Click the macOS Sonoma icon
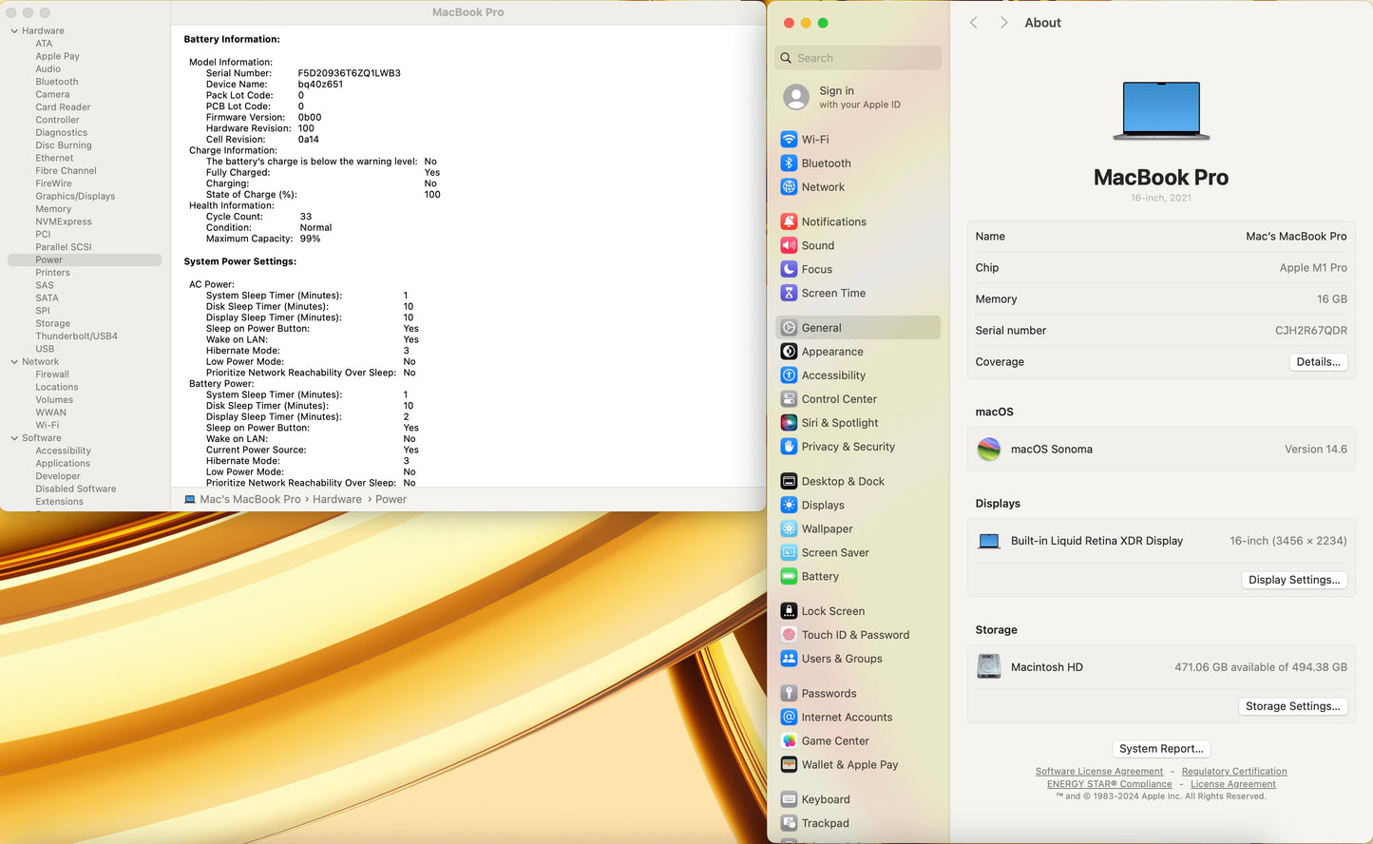1373x844 pixels. click(x=989, y=449)
